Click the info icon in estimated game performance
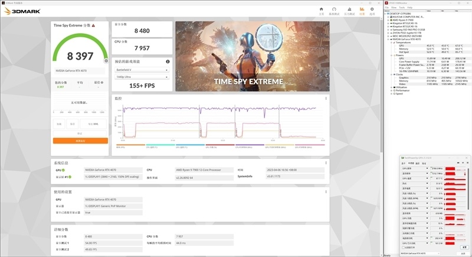Image resolution: width=472 pixels, height=257 pixels. tap(168, 61)
